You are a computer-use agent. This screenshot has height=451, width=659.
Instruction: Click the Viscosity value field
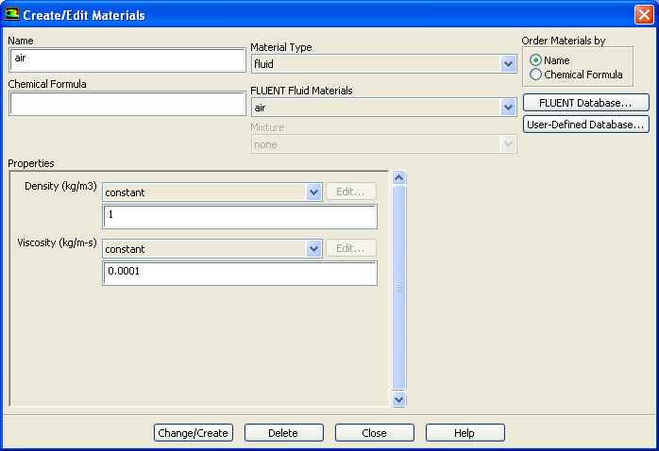coord(240,273)
